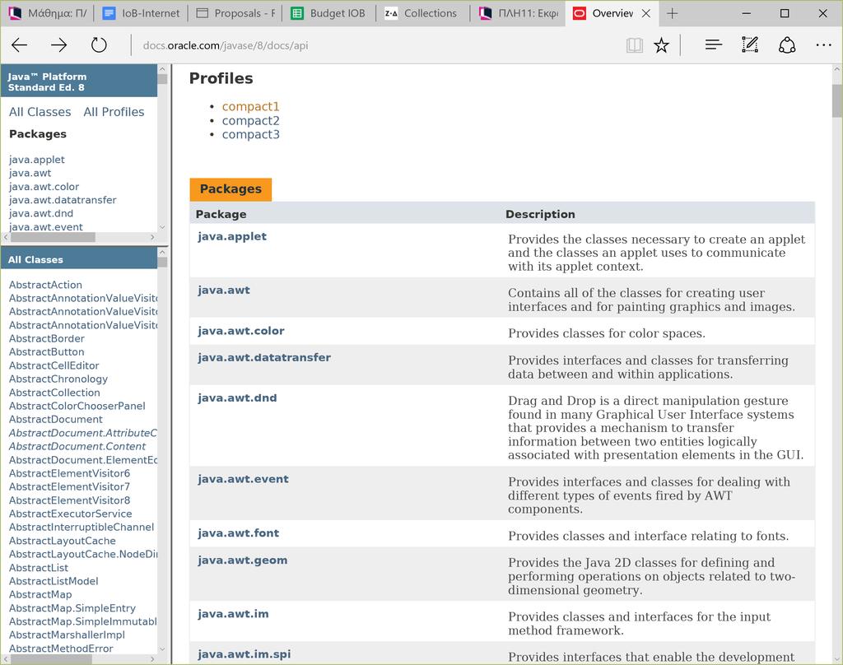This screenshot has width=843, height=665.
Task: Switch to the IoB-Internet tab
Action: tap(142, 13)
